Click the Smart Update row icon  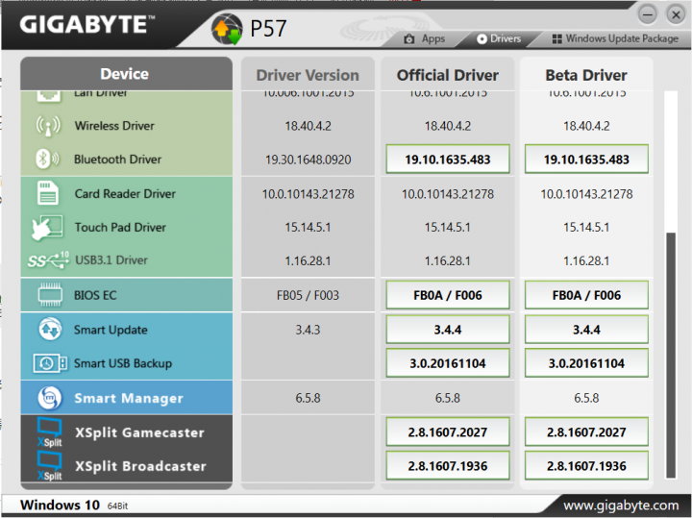[x=50, y=329]
